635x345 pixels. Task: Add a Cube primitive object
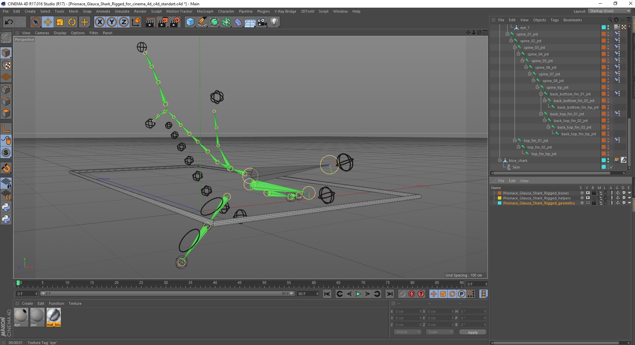tap(190, 22)
